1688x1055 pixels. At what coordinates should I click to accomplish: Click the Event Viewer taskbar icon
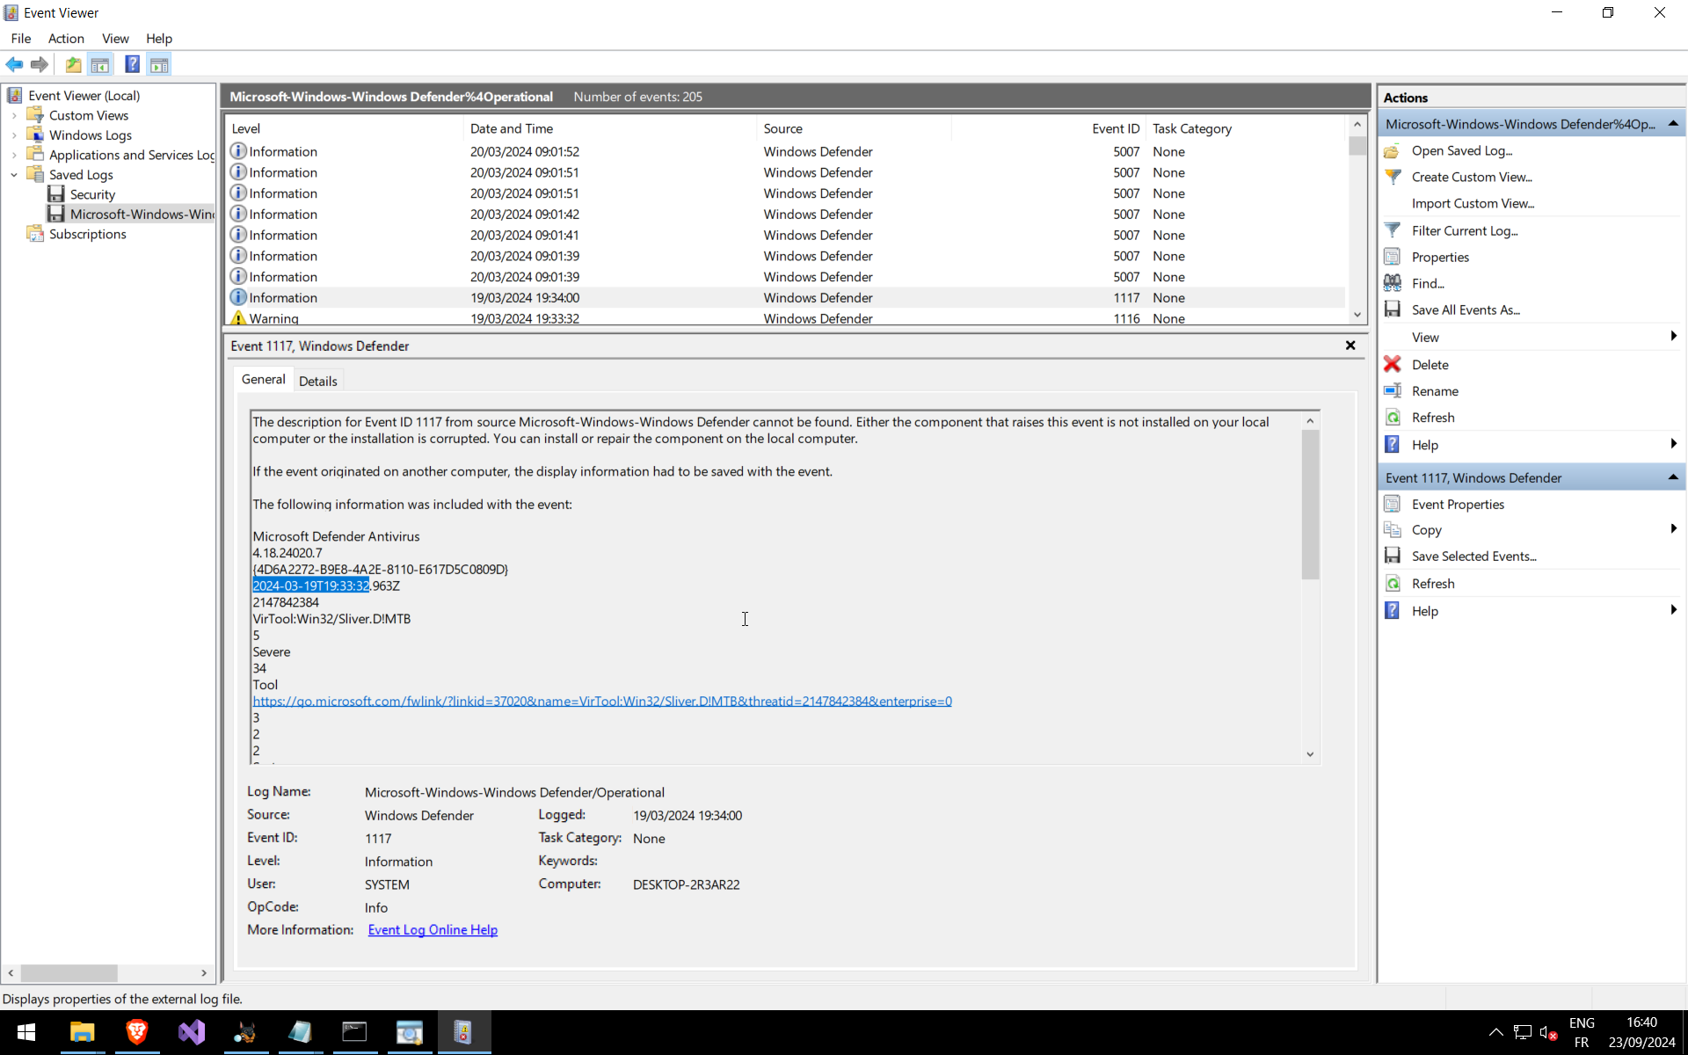point(463,1032)
